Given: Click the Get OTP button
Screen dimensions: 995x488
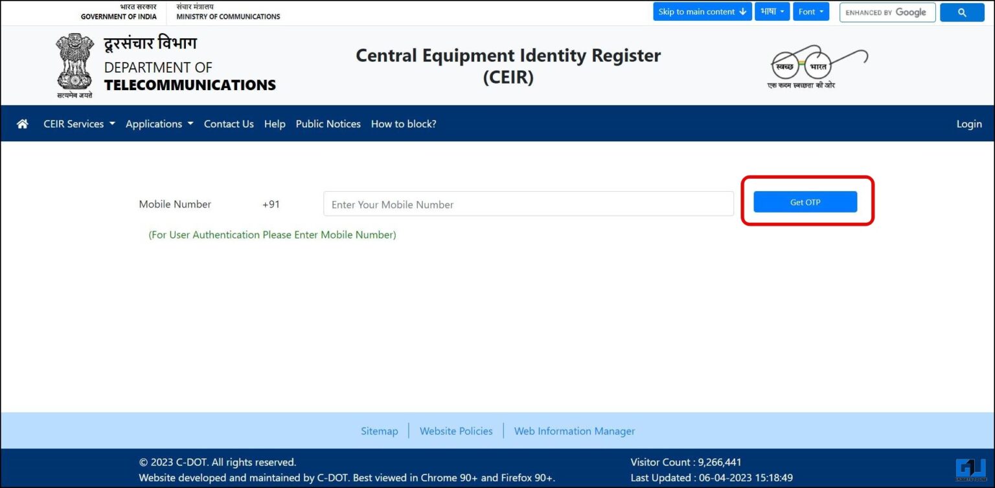Looking at the screenshot, I should click(805, 202).
